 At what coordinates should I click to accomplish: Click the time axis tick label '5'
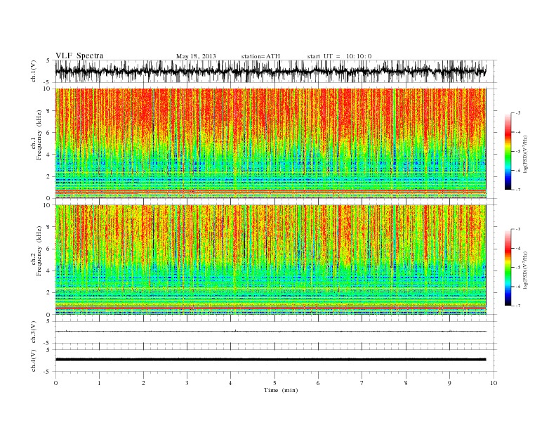[x=274, y=383]
